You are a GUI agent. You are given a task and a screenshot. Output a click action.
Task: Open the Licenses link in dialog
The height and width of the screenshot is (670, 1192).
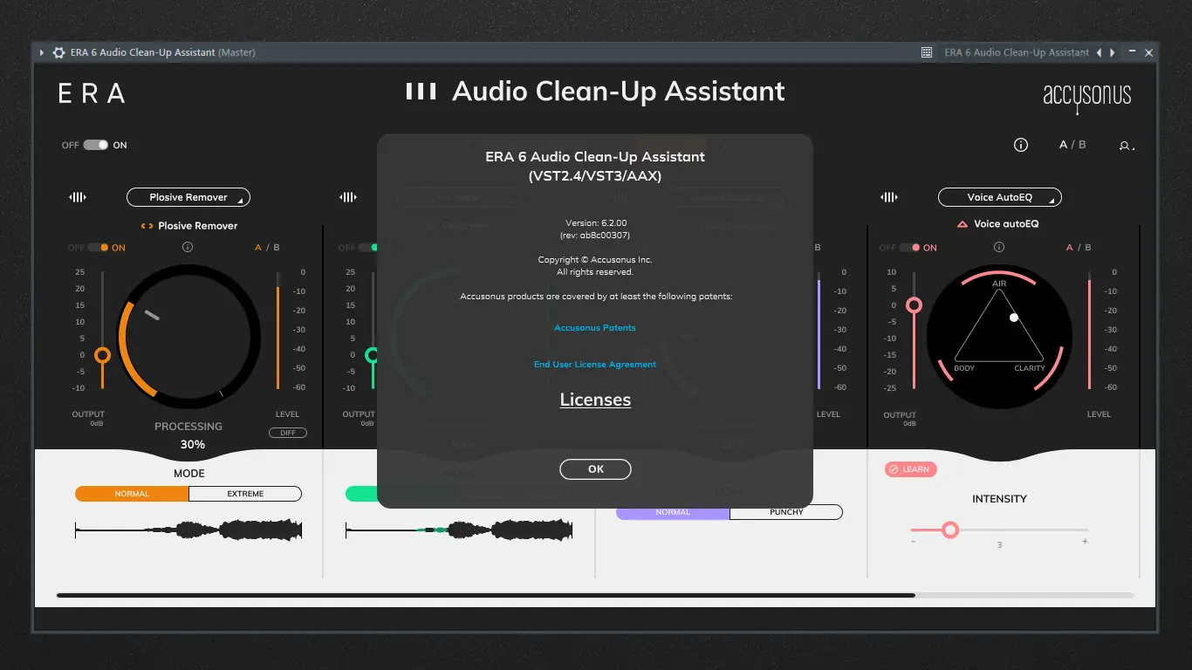[x=595, y=400]
